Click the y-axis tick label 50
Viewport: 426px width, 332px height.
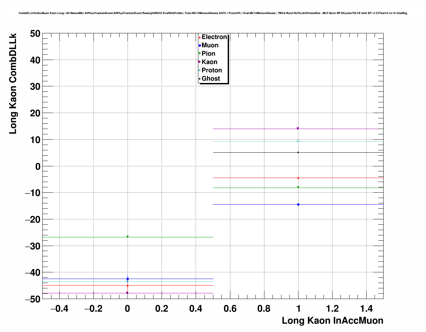click(x=34, y=34)
